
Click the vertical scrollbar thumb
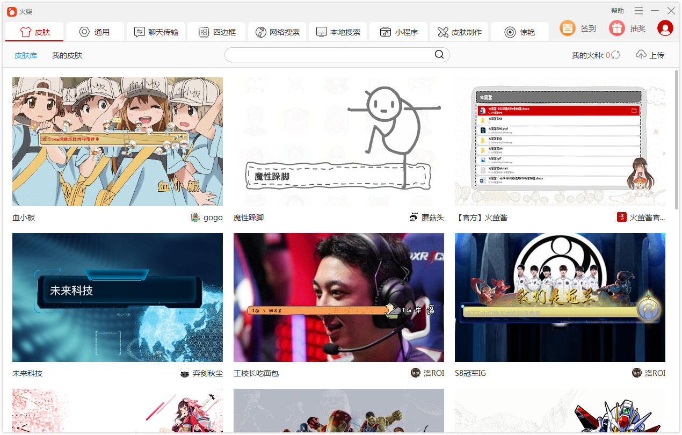coord(677,140)
